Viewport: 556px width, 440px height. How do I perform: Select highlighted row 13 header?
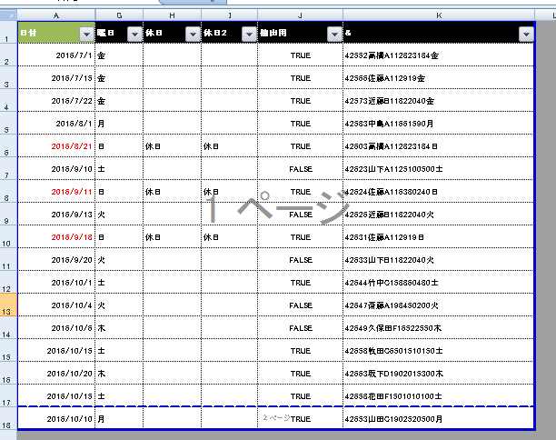click(8, 305)
